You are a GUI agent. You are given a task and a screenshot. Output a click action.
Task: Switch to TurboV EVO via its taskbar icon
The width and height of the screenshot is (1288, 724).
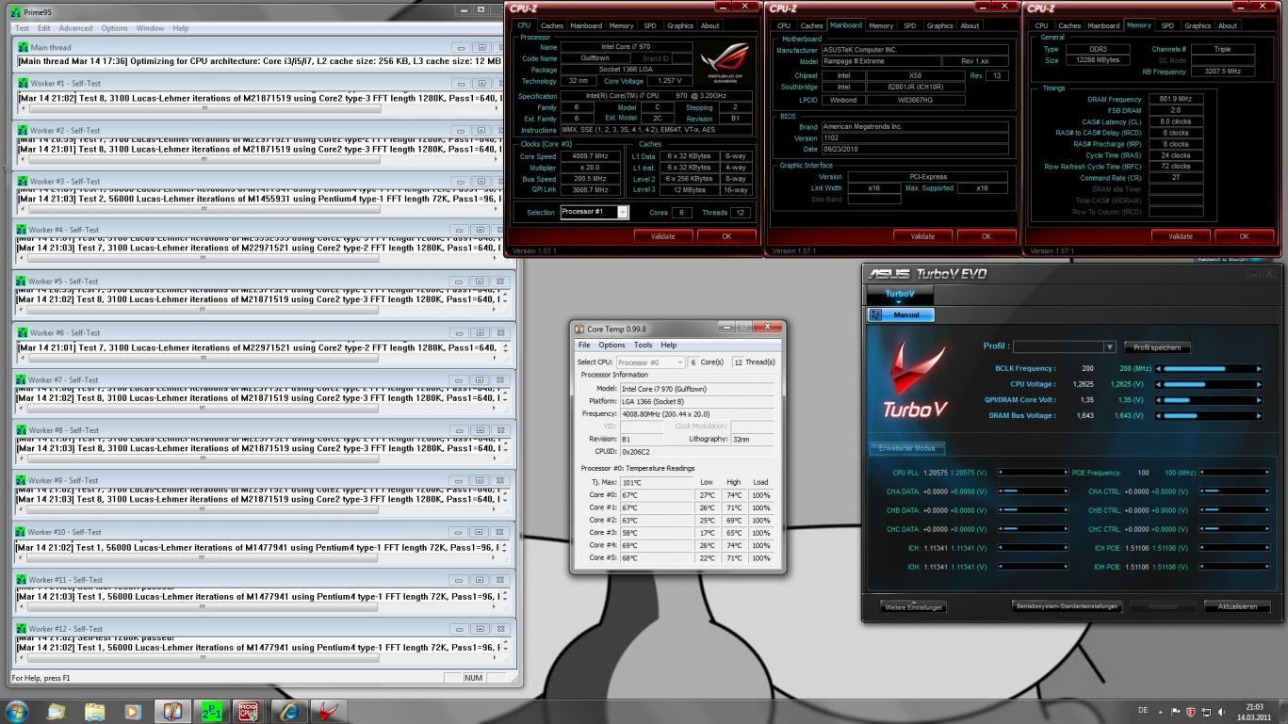[327, 711]
